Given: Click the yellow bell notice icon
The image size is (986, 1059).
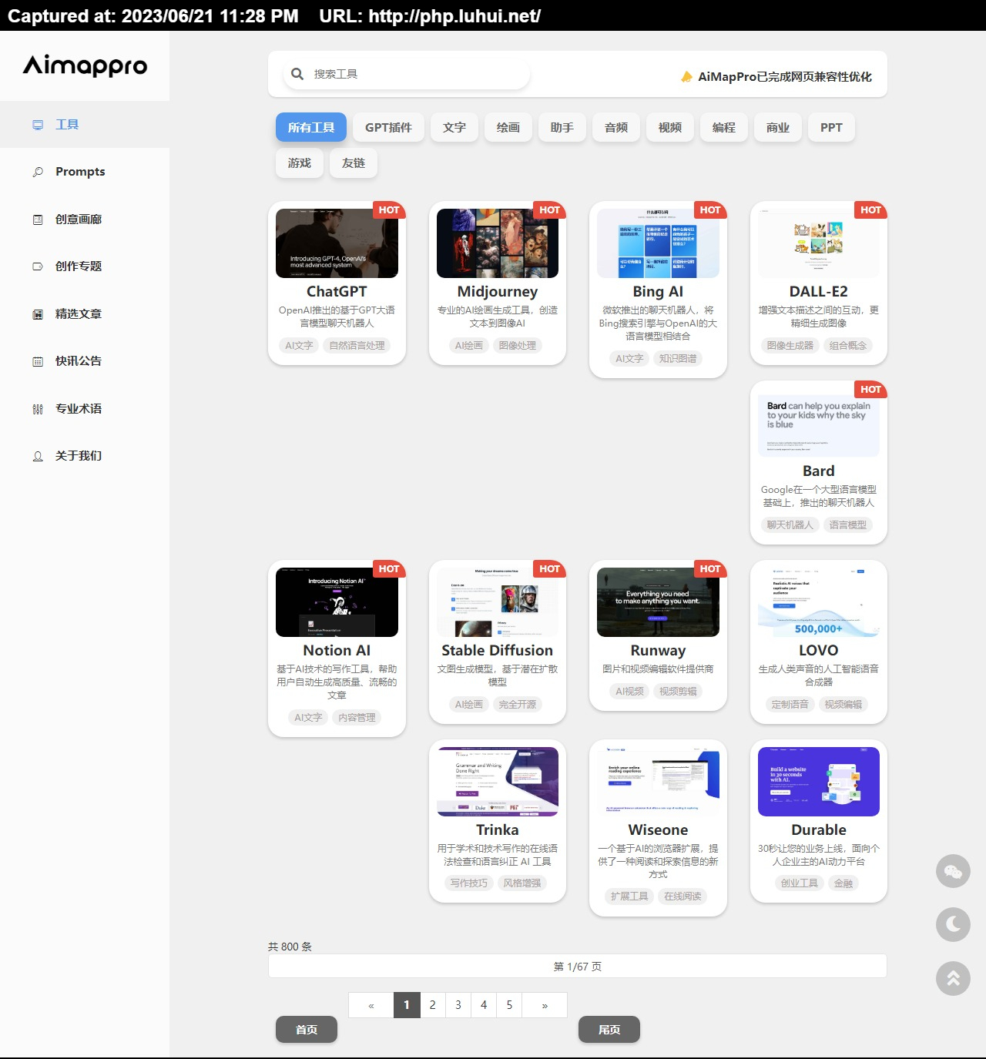Looking at the screenshot, I should [x=686, y=76].
